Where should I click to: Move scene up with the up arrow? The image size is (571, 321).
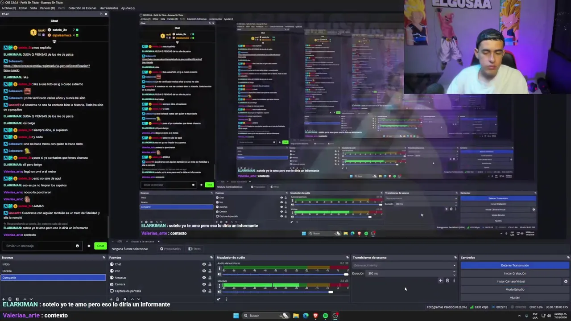pos(25,299)
